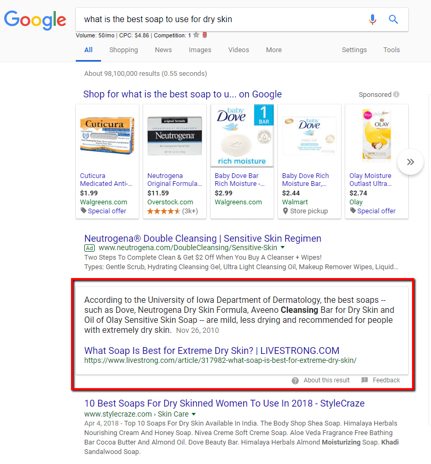
Task: Click the question mark icon by About this result
Action: [295, 381]
